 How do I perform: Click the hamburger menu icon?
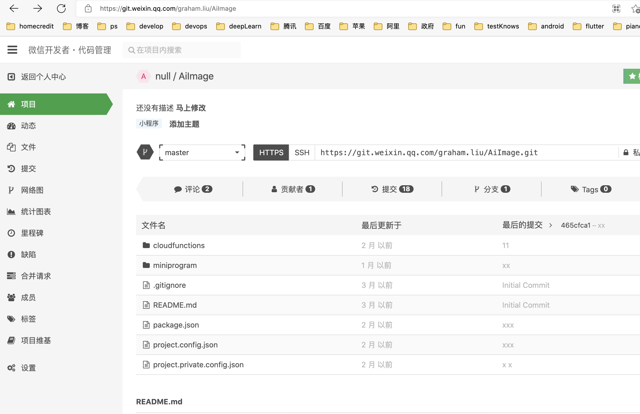coord(12,50)
